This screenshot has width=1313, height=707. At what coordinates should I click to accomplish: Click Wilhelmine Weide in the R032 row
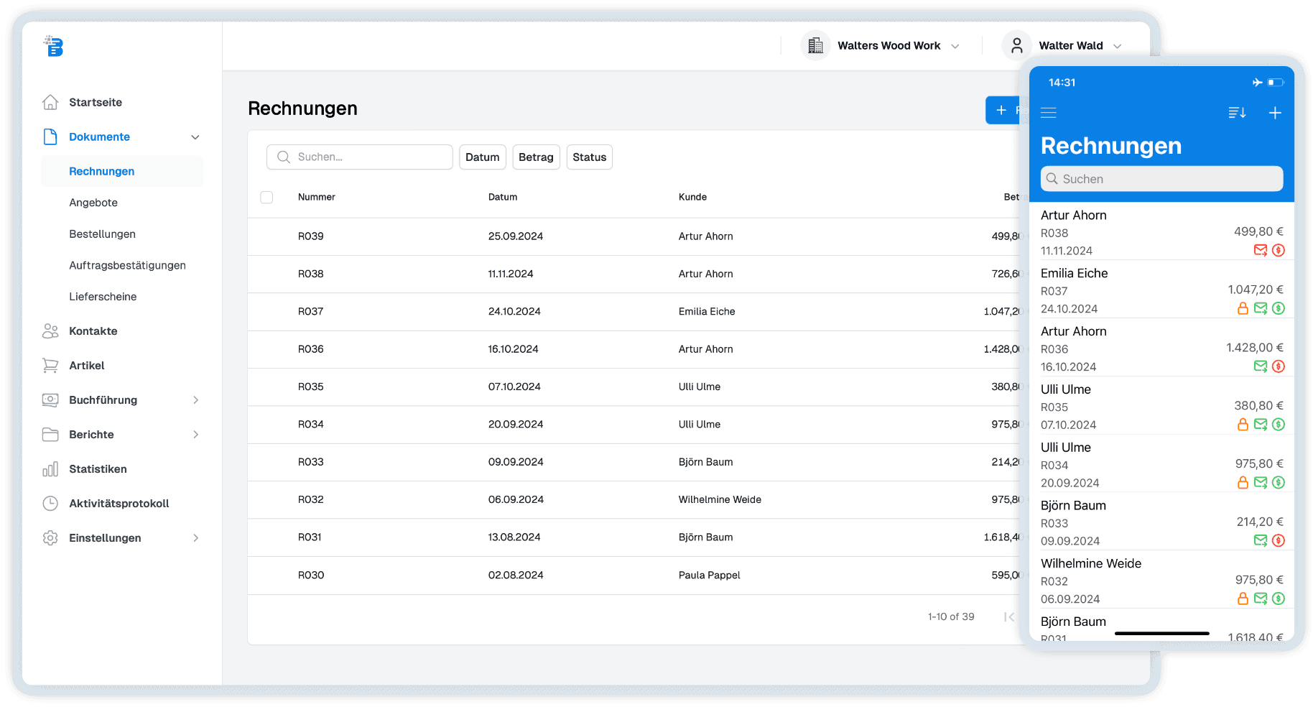coord(720,499)
